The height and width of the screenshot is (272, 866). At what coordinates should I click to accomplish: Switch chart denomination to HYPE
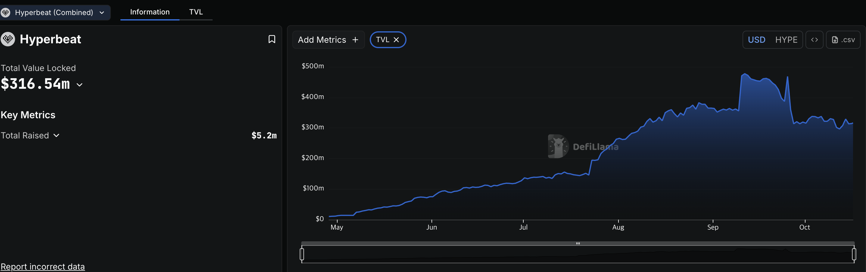click(786, 40)
